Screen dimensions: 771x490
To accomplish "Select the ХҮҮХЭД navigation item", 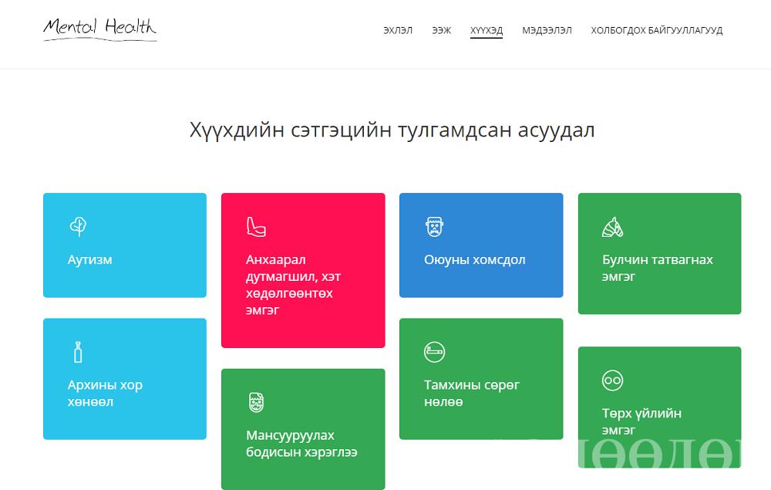I will click(x=487, y=31).
